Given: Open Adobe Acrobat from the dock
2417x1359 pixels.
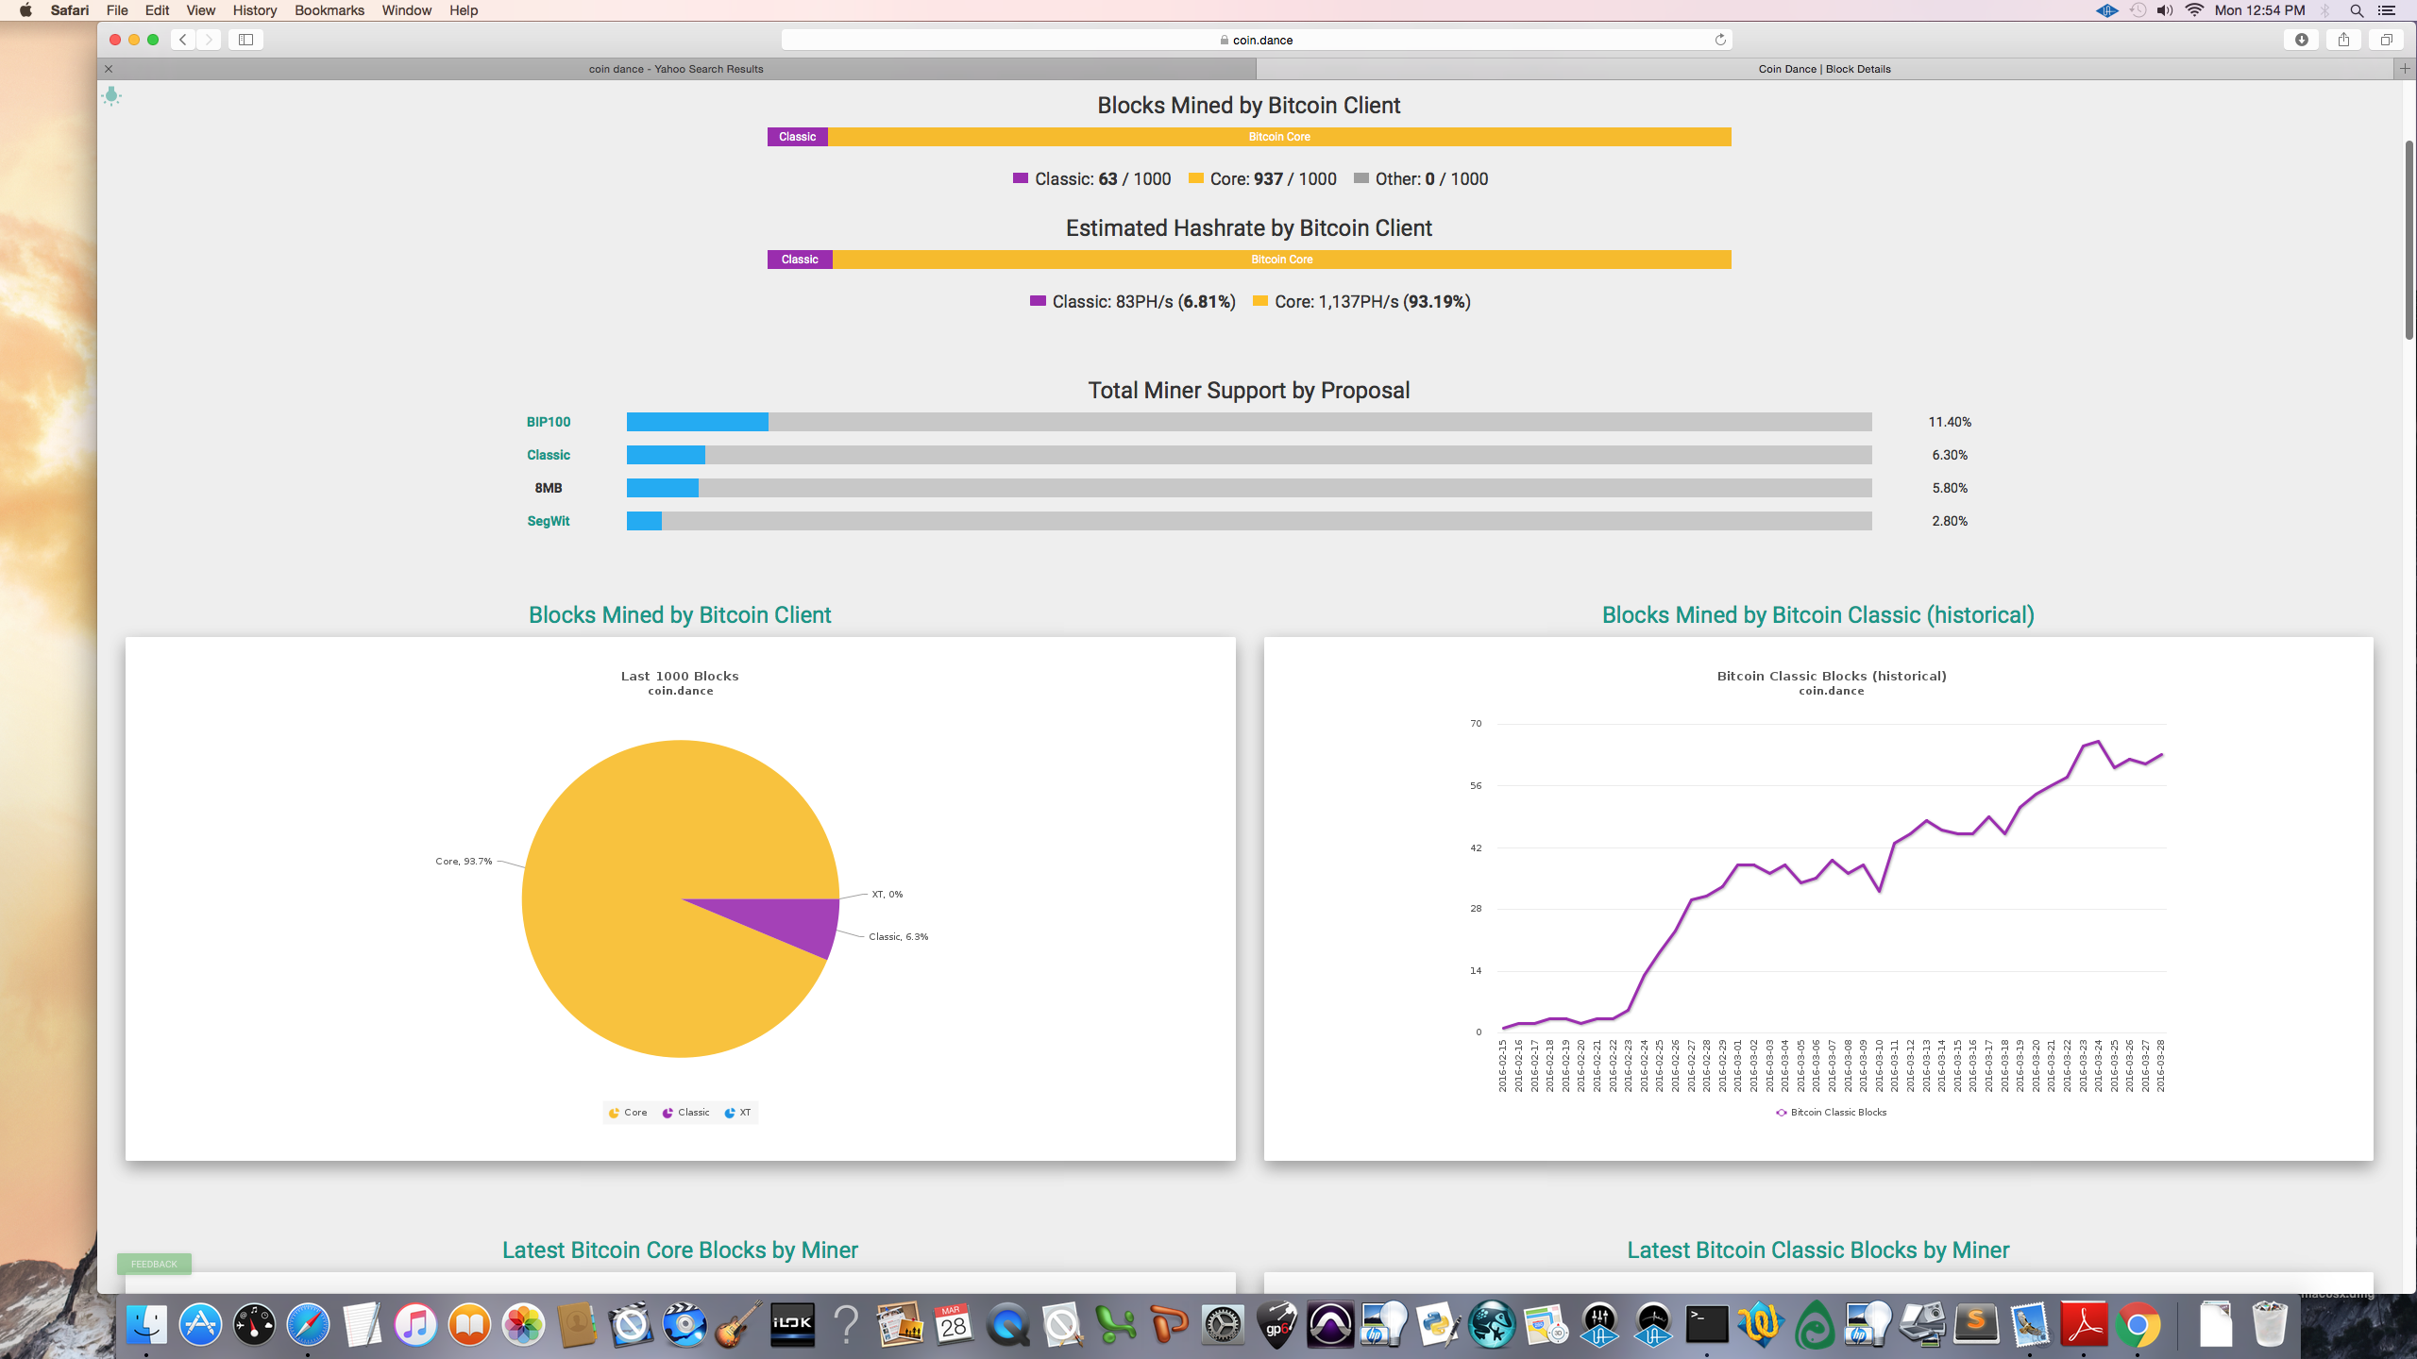Looking at the screenshot, I should tap(2084, 1325).
